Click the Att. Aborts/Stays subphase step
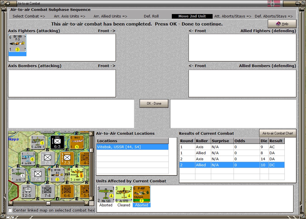The width and height of the screenshot is (306, 219). click(x=233, y=16)
